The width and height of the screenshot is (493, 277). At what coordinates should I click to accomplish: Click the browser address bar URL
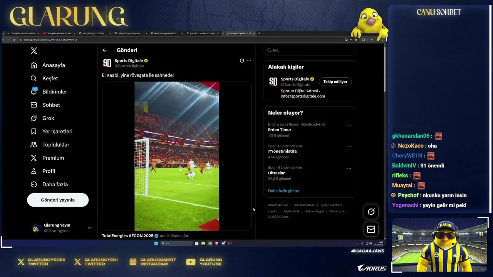tap(50, 40)
